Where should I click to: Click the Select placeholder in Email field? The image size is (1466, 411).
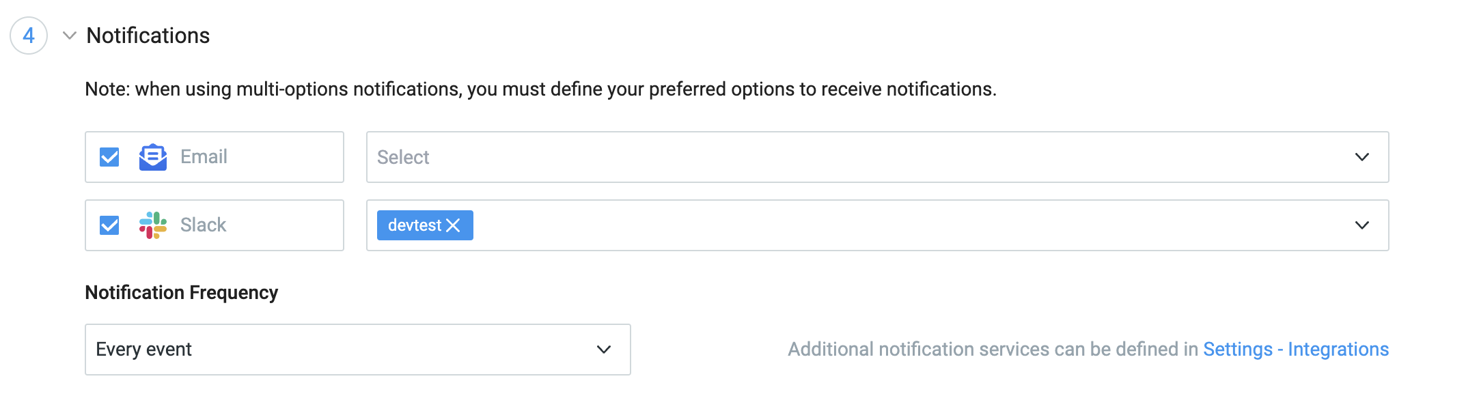click(x=403, y=157)
